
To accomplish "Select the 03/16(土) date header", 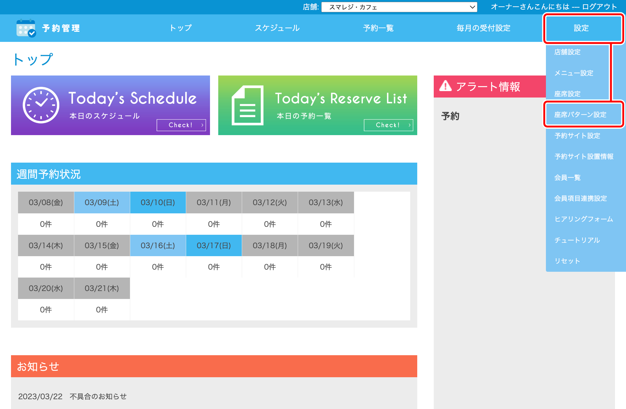I will point(158,245).
